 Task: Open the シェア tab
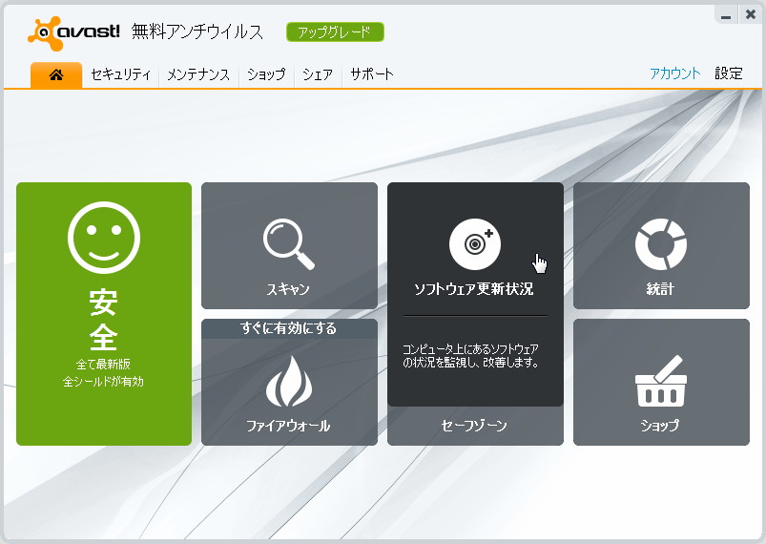pyautogui.click(x=318, y=74)
